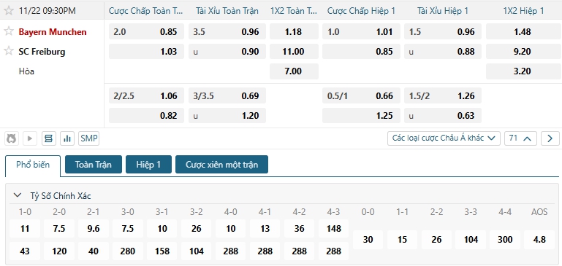The image size is (562, 266).
Task: Pick draw odds 7.00 full match
Action: pos(294,71)
